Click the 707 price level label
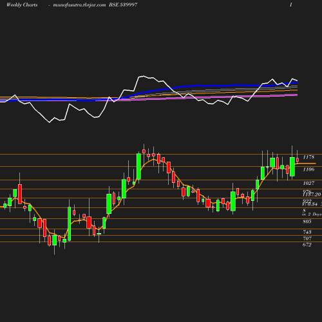Viewport: 322px width, 322px height. (x=307, y=238)
